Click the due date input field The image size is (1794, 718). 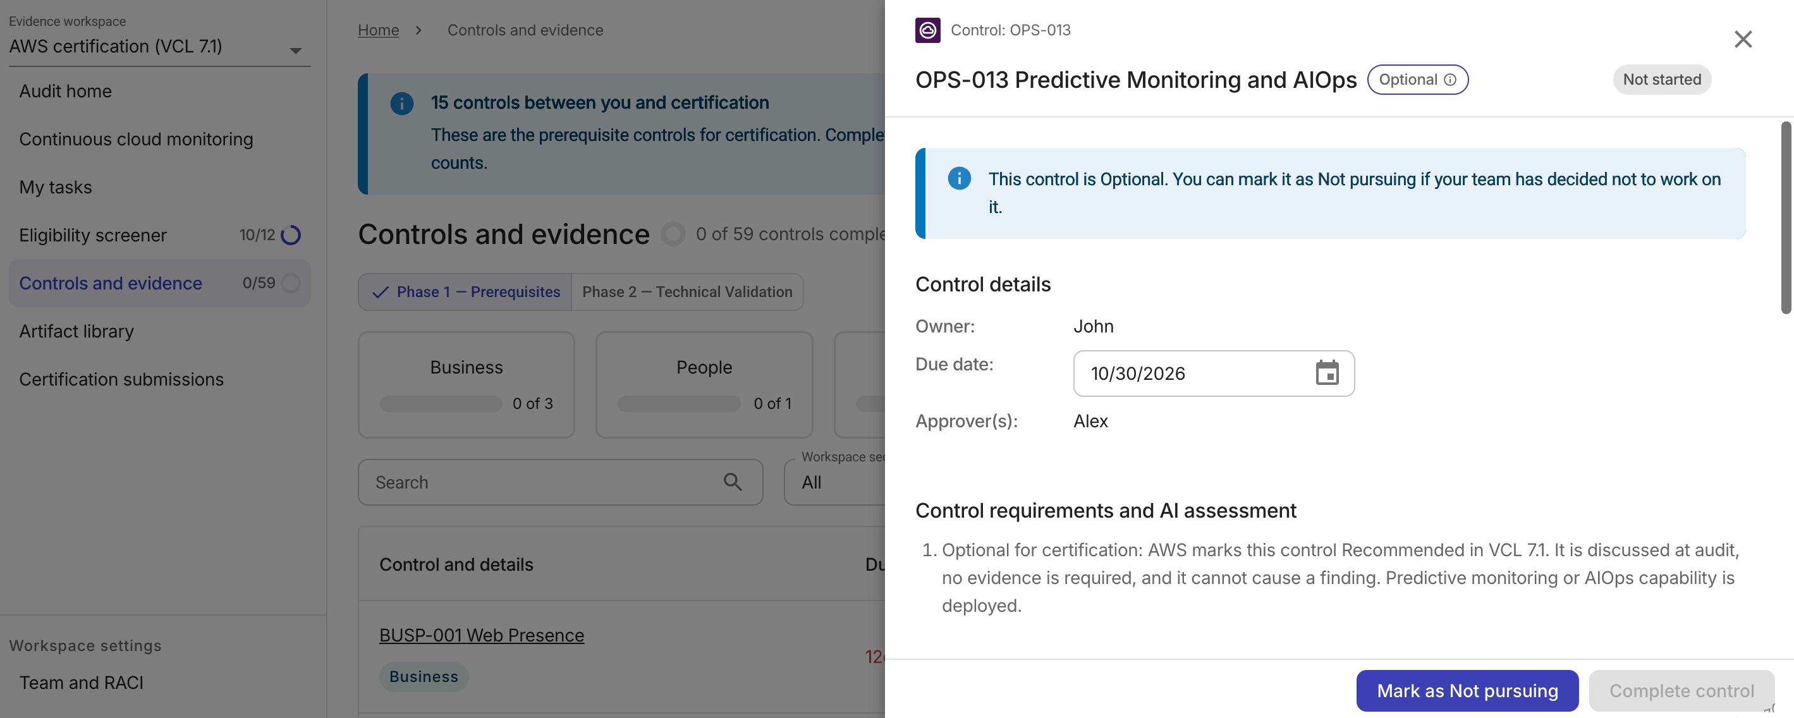1213,374
